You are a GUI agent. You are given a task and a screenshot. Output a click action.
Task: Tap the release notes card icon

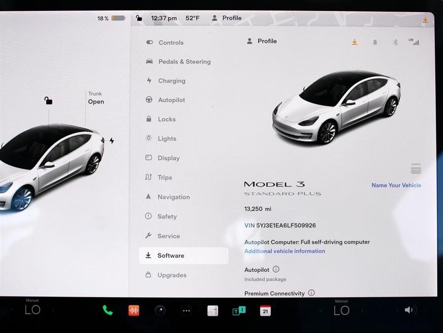[416, 169]
